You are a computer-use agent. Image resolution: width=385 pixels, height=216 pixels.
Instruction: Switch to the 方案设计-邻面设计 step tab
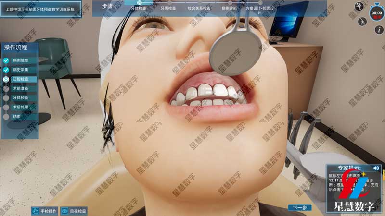pyautogui.click(x=260, y=10)
